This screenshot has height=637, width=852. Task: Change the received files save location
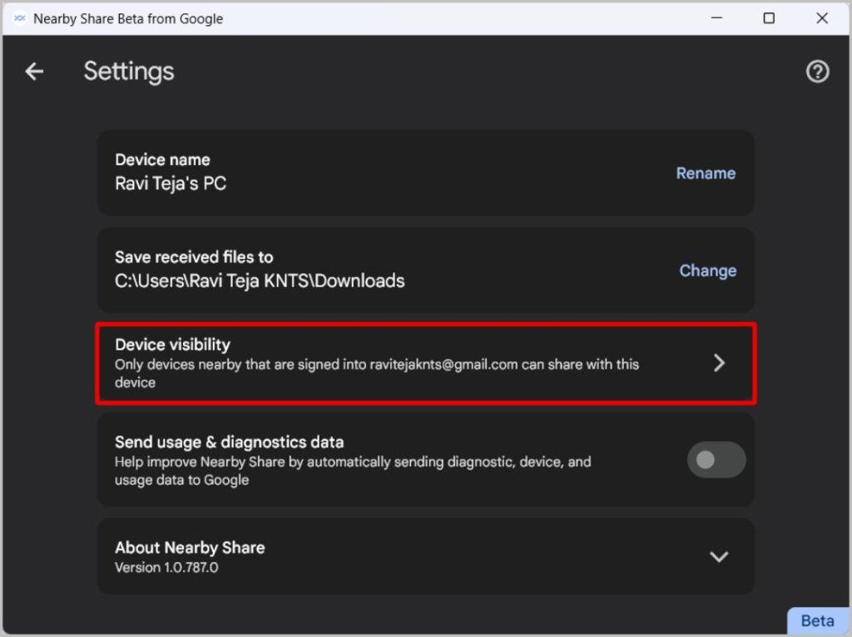(x=707, y=271)
